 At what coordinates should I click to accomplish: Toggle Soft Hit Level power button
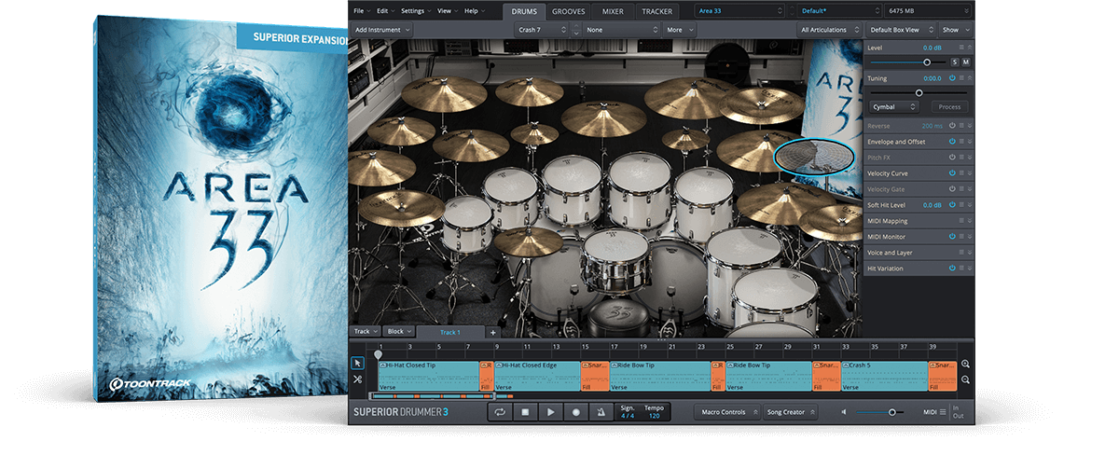click(953, 205)
